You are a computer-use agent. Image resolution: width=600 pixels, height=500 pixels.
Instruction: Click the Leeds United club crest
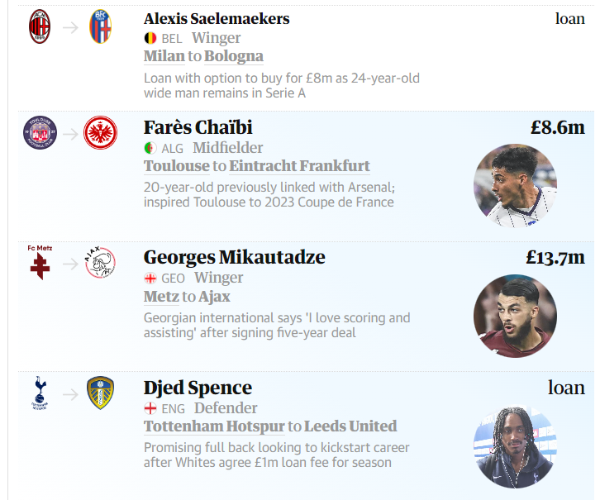[101, 393]
